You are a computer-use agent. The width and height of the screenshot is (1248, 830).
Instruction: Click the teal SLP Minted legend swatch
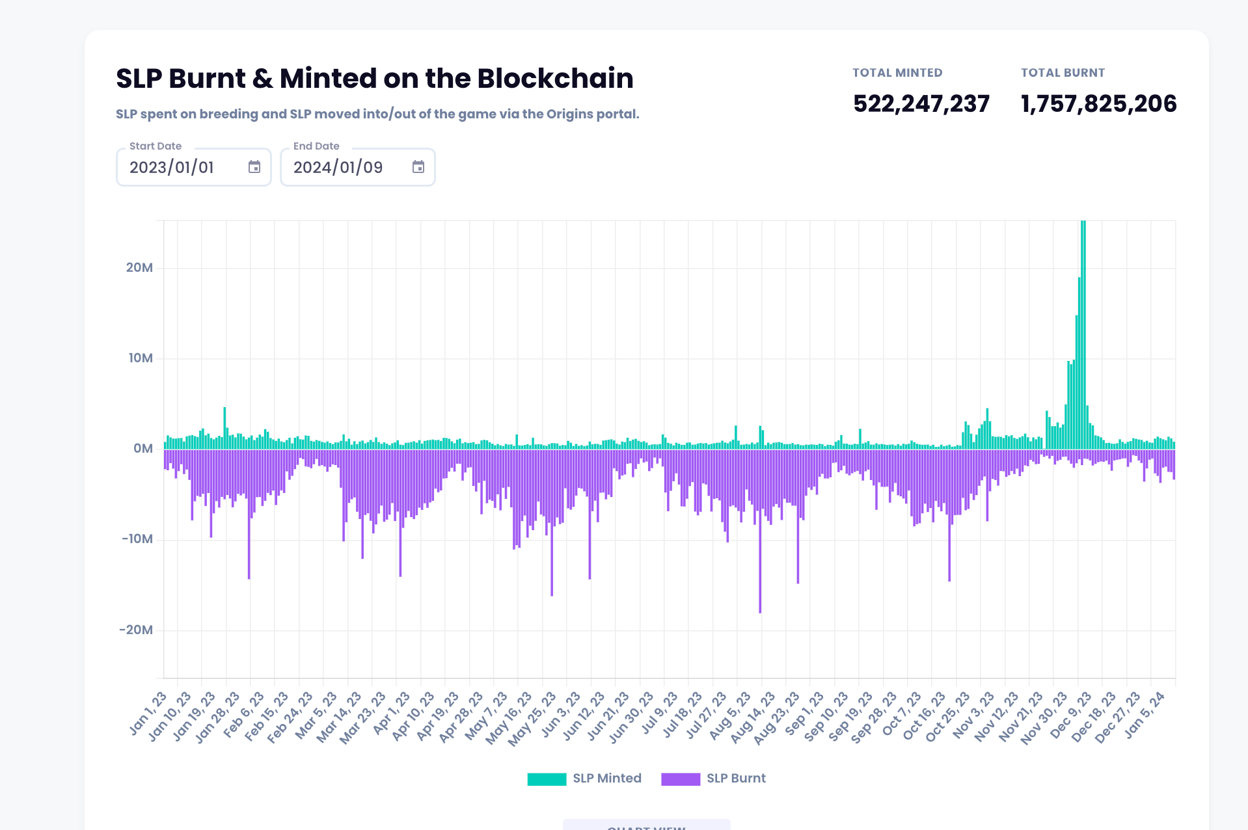click(547, 778)
